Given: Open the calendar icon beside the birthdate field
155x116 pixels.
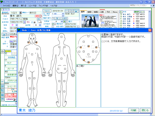Looking at the screenshot, I should click(25, 22).
